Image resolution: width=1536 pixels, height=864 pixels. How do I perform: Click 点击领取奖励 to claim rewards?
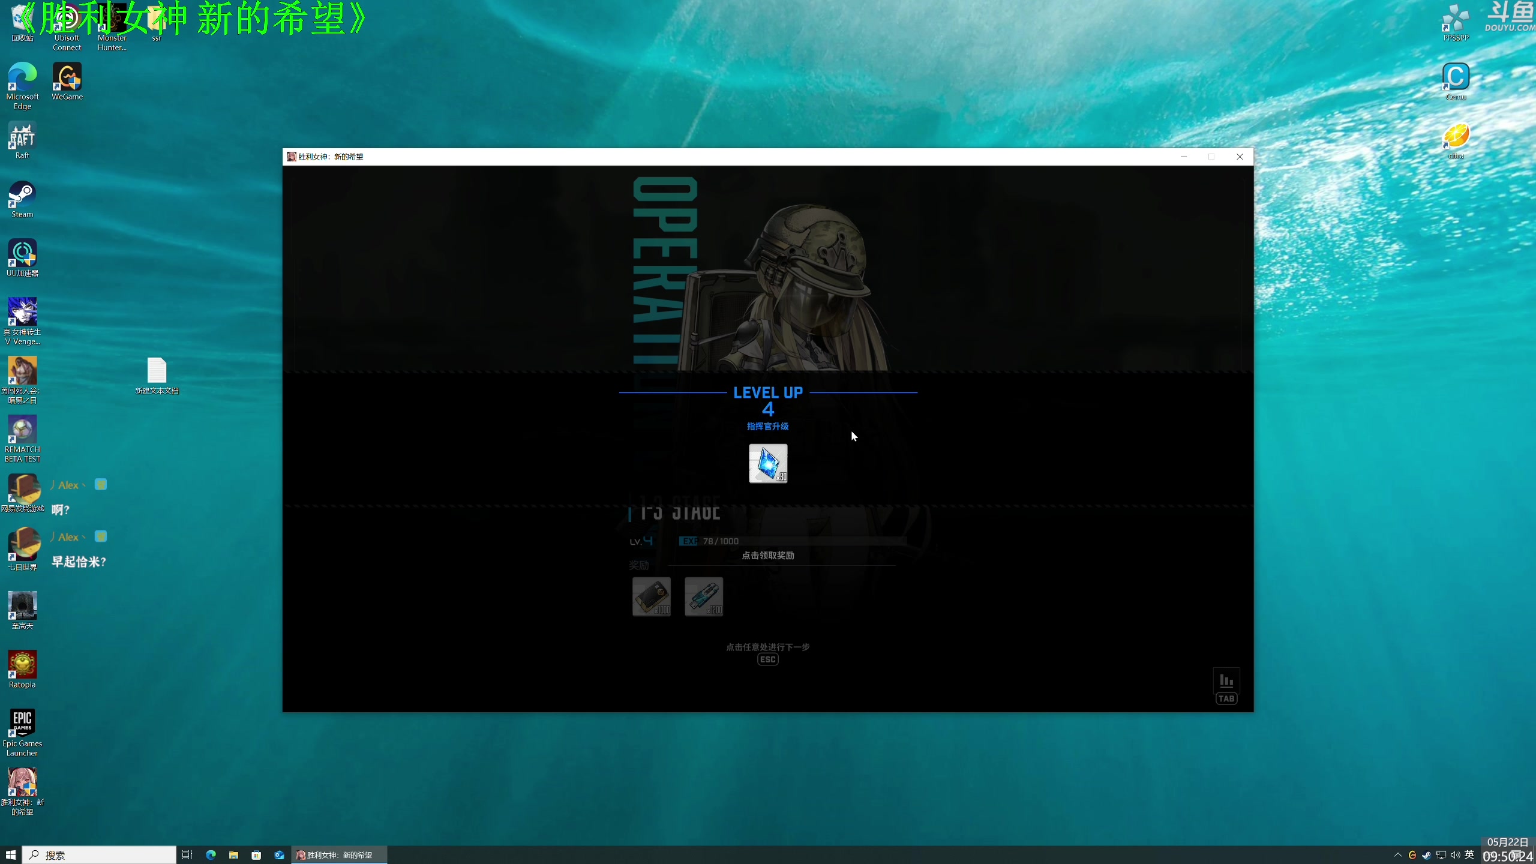click(x=768, y=556)
